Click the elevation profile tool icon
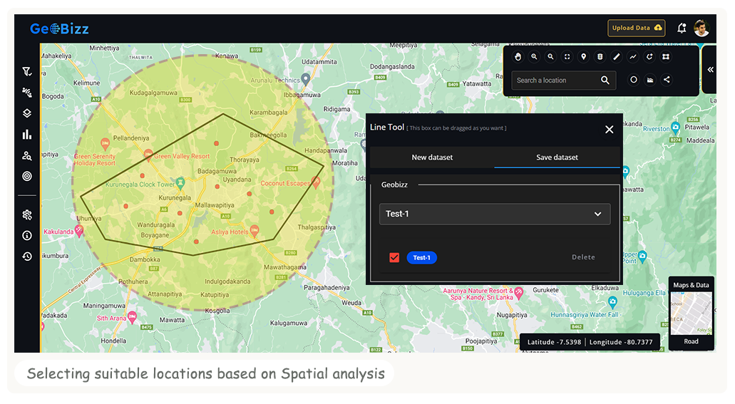This screenshot has width=735, height=404. [x=650, y=80]
